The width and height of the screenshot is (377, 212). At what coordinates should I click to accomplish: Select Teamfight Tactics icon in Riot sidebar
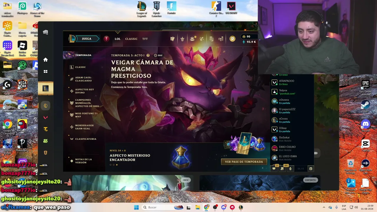pos(45,129)
